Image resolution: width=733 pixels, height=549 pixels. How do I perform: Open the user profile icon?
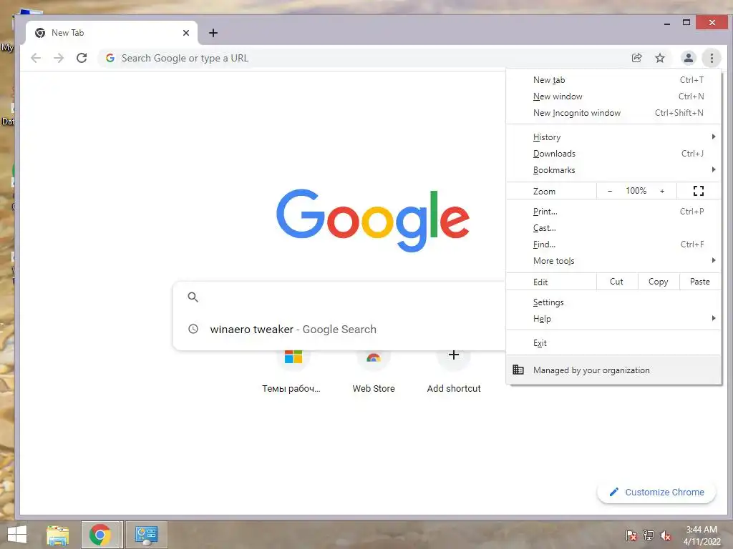pyautogui.click(x=688, y=58)
